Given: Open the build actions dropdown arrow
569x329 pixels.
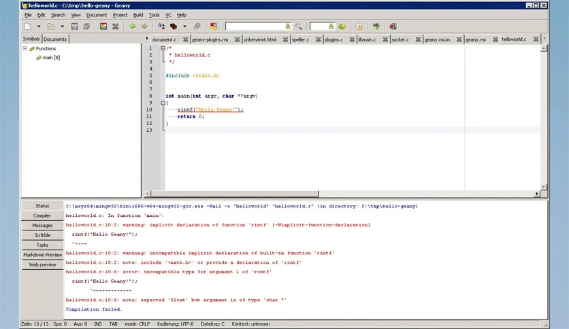Looking at the screenshot, I should click(x=184, y=27).
